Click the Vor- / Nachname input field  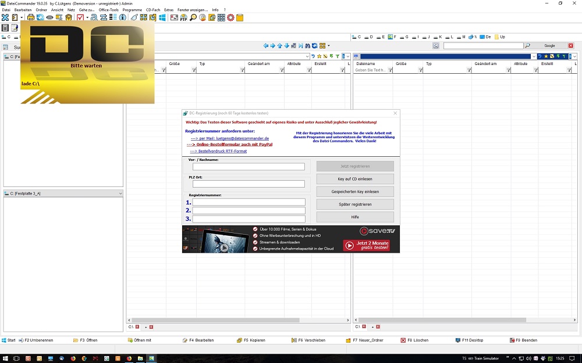click(249, 167)
